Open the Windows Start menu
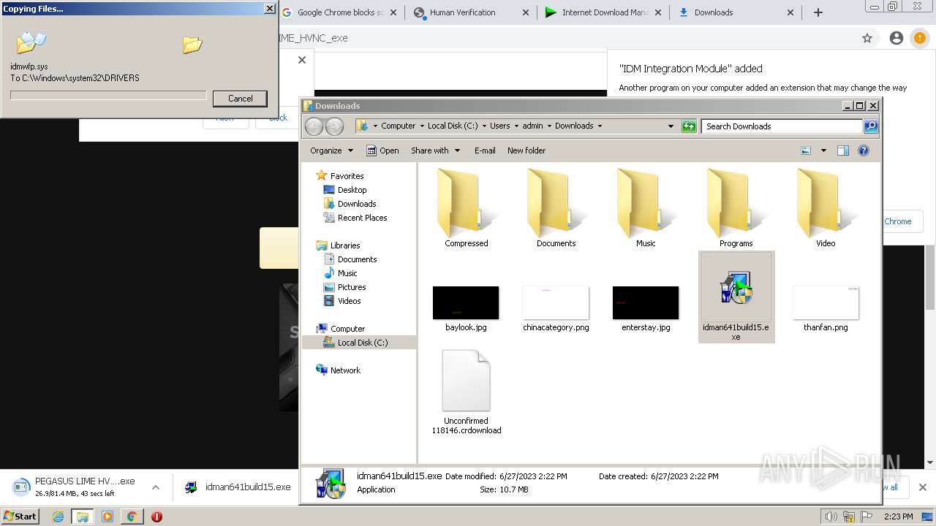 20,517
